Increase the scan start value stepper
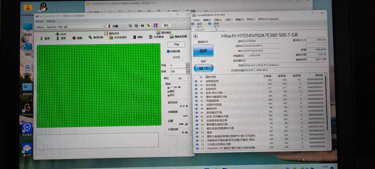 point(187,64)
